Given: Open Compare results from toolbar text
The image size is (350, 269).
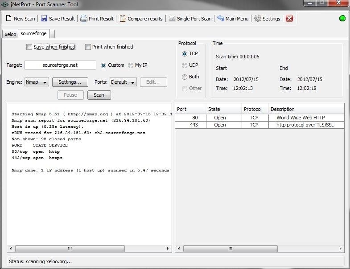Looking at the screenshot, I should coord(145,19).
